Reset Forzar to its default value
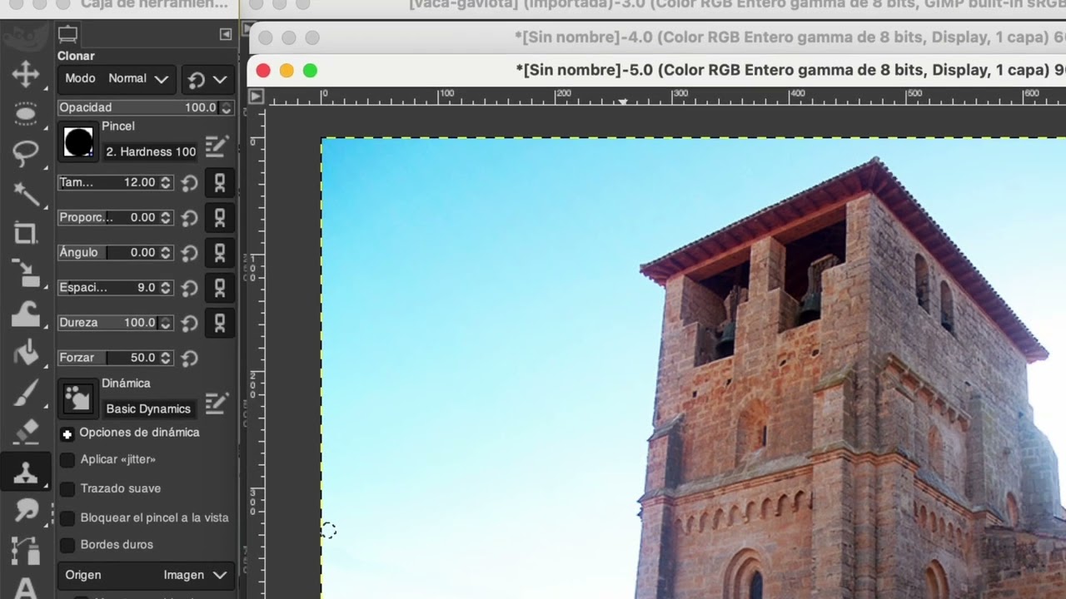1066x599 pixels. coord(190,359)
